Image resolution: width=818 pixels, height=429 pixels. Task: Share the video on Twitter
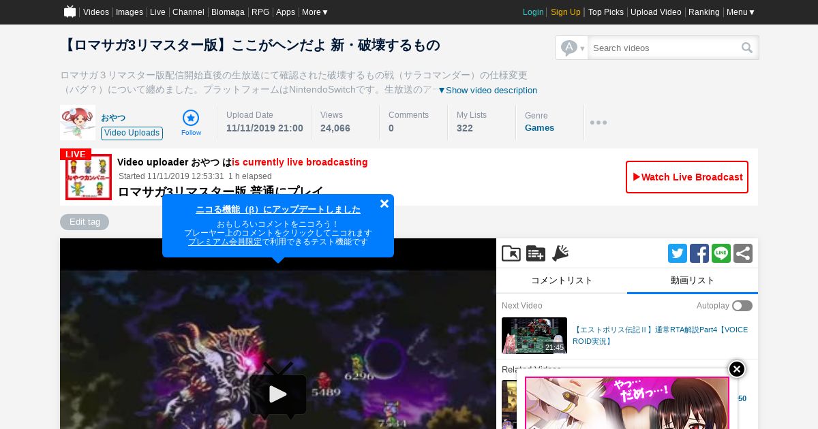(x=678, y=253)
